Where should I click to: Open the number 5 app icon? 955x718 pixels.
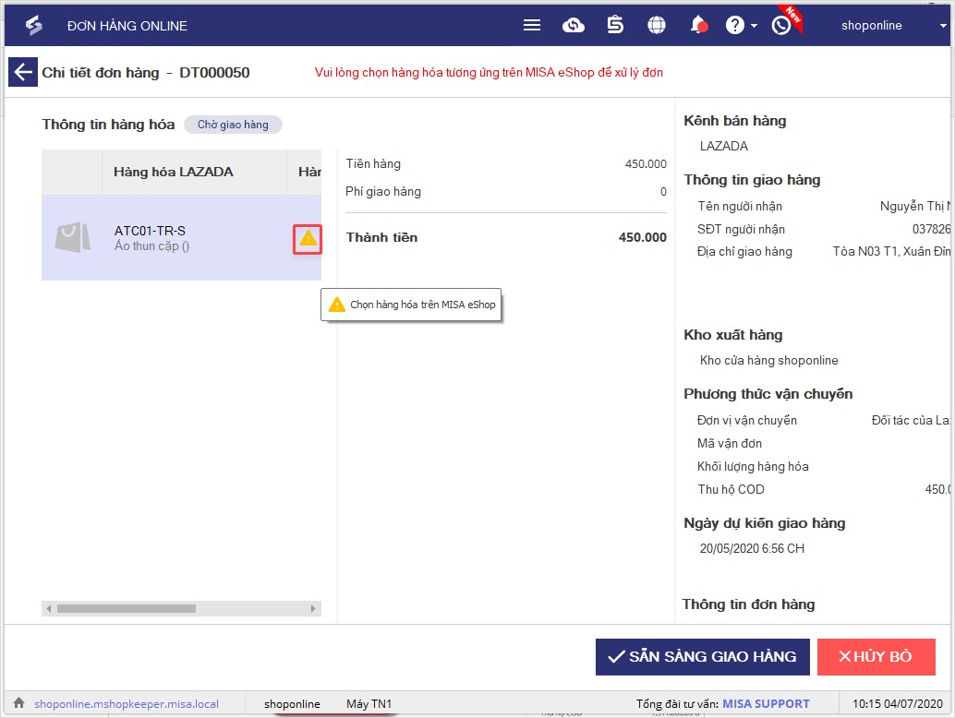615,25
